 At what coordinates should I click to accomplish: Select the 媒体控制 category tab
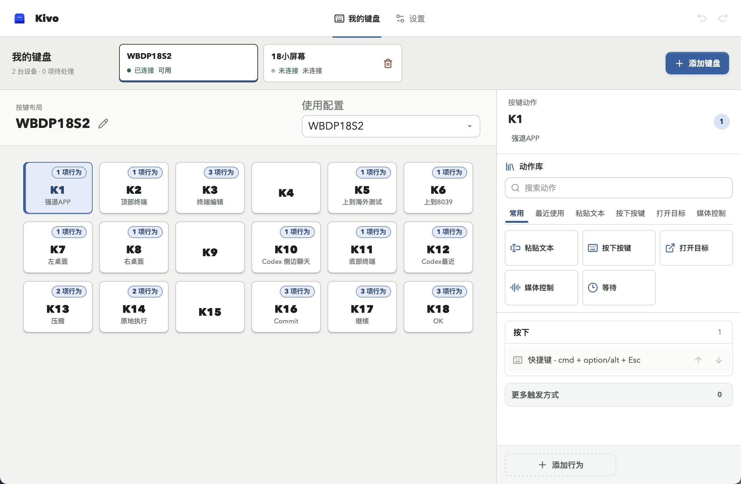(711, 213)
